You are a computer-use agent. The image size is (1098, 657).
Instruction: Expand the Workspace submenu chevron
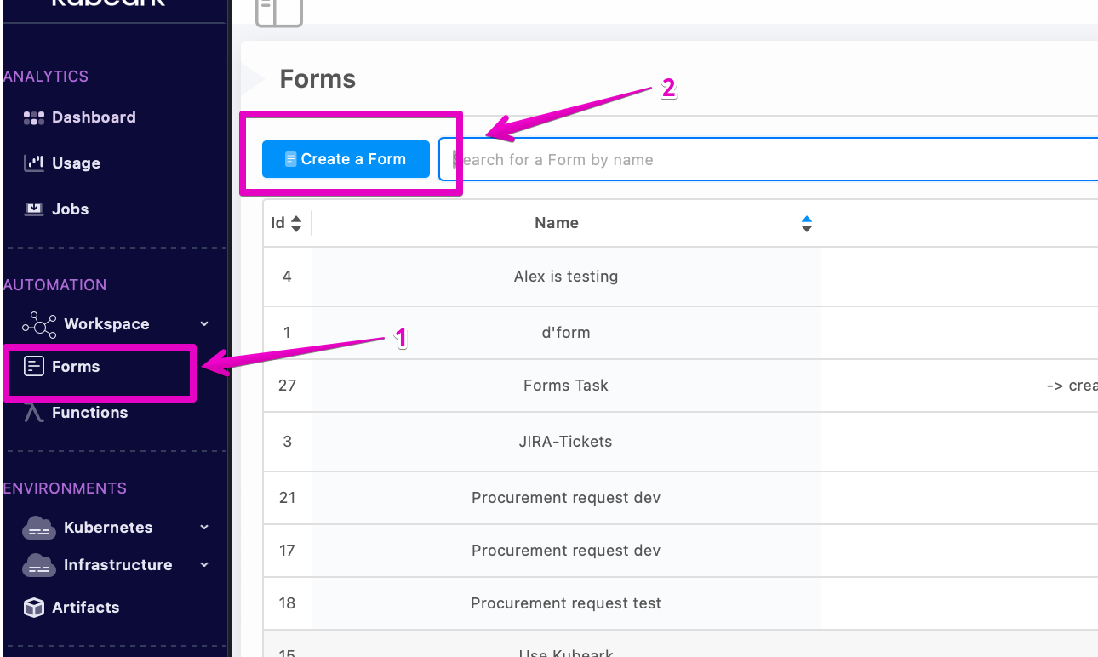[204, 324]
